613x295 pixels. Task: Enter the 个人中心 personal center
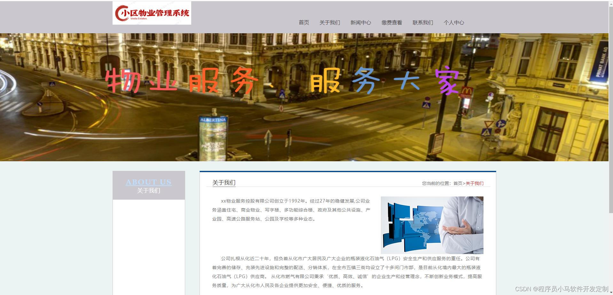(x=454, y=22)
